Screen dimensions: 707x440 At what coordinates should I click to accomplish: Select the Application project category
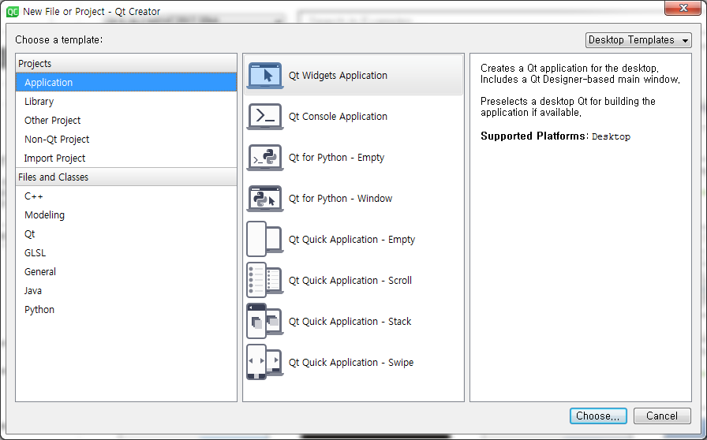tap(126, 83)
